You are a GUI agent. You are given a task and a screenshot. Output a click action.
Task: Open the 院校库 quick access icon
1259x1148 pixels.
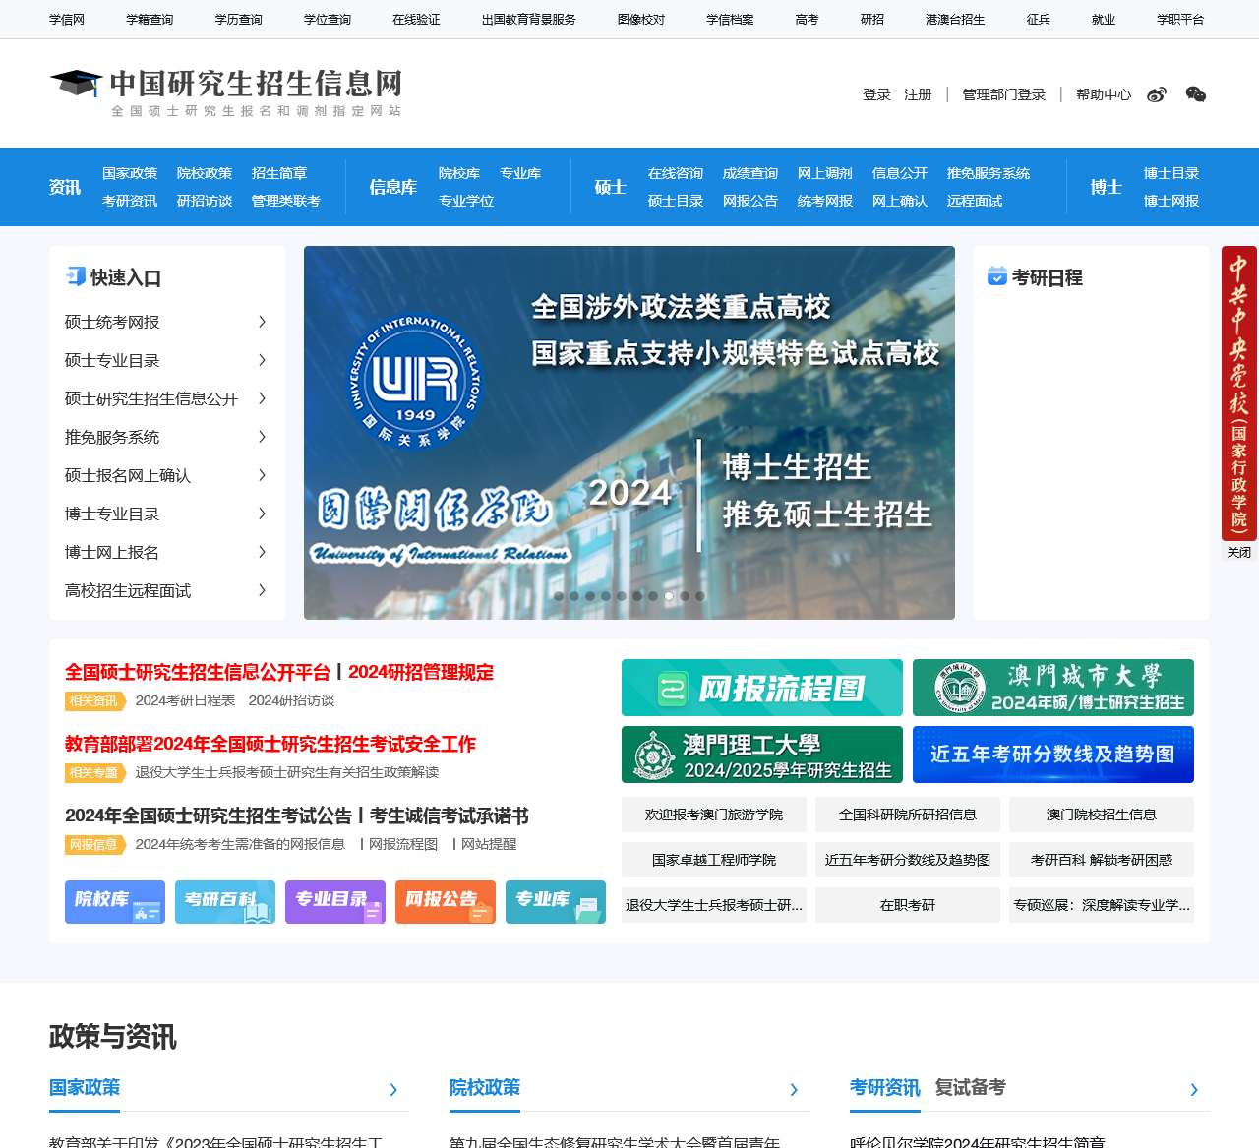[114, 901]
